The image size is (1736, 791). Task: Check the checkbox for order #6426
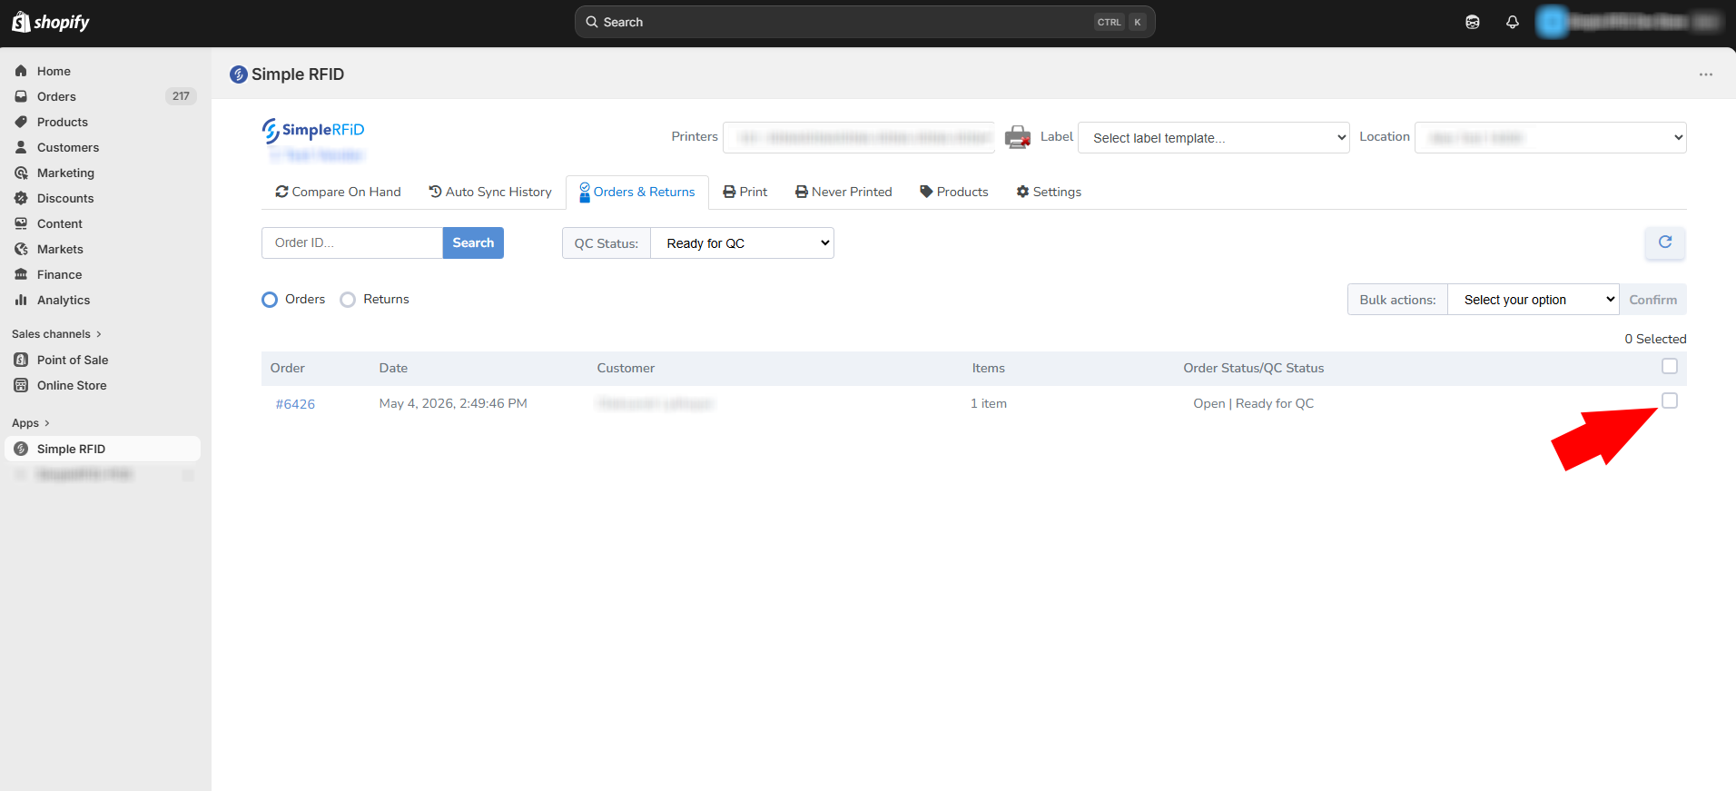[x=1670, y=400]
